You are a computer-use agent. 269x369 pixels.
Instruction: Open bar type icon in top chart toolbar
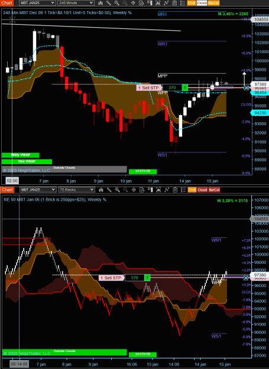click(101, 3)
